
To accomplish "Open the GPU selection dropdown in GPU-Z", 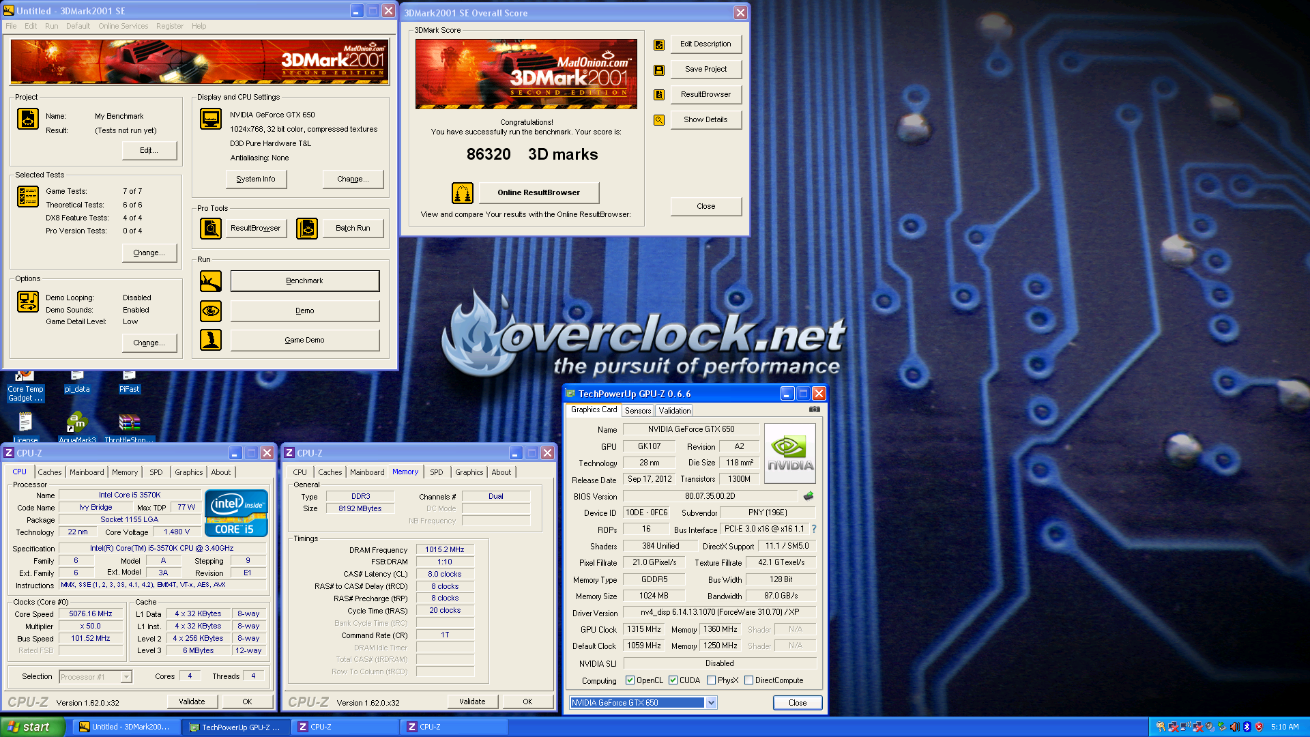I will tap(711, 703).
